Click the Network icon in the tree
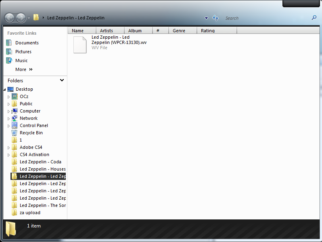The height and width of the screenshot is (242, 322). [15, 118]
